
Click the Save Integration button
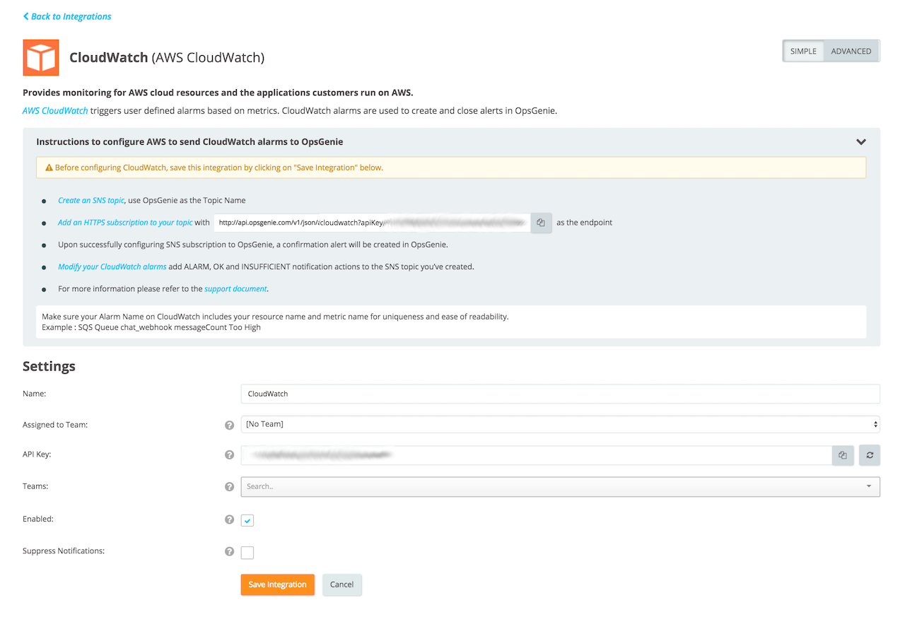pos(278,584)
